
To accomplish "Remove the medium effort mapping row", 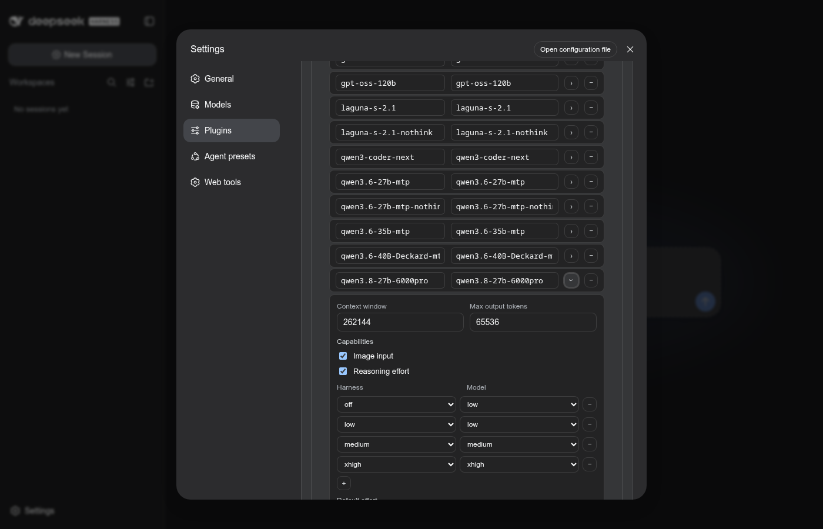I will click(590, 444).
